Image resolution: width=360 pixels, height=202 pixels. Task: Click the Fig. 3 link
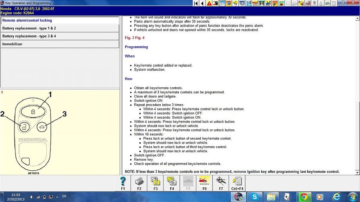[130, 38]
